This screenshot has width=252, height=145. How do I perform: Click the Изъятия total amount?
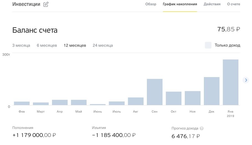pyautogui.click(x=114, y=135)
